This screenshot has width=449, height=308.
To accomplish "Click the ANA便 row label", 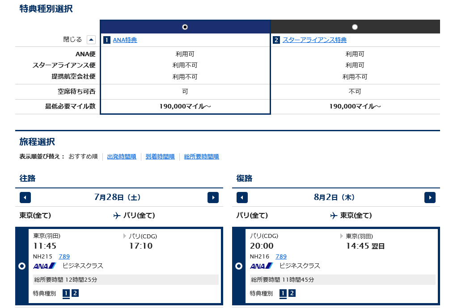I will point(85,54).
